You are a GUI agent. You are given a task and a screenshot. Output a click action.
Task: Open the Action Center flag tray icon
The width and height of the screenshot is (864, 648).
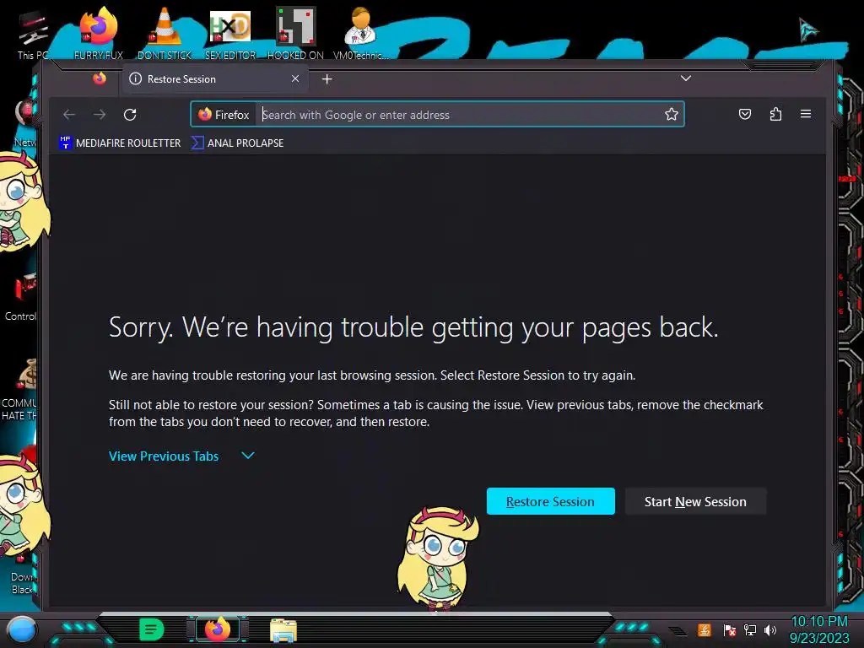click(730, 629)
